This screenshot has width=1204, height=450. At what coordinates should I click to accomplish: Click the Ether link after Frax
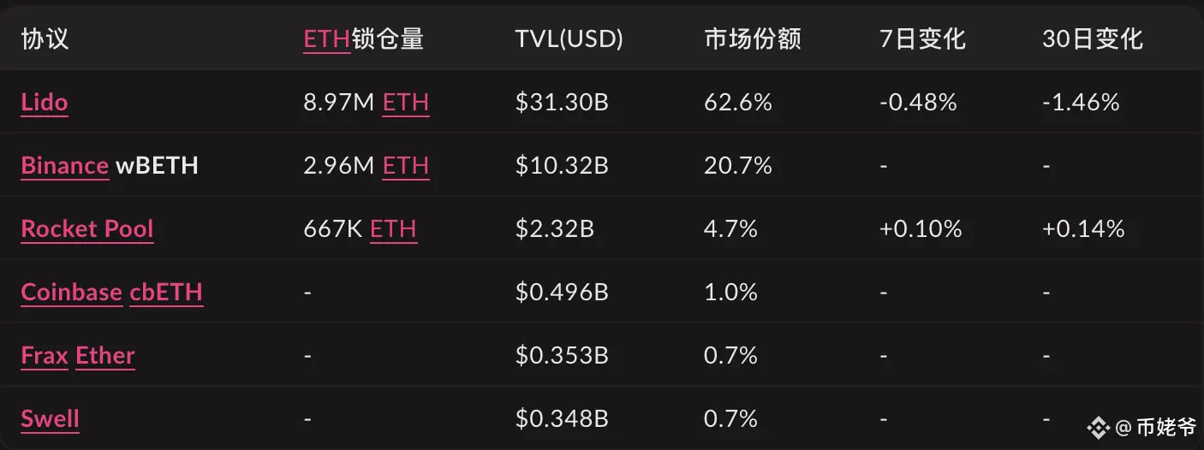[x=105, y=355]
